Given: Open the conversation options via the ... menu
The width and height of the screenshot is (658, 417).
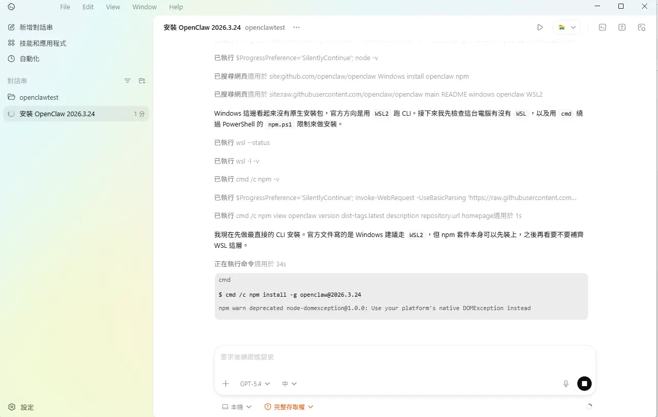Looking at the screenshot, I should tap(296, 27).
